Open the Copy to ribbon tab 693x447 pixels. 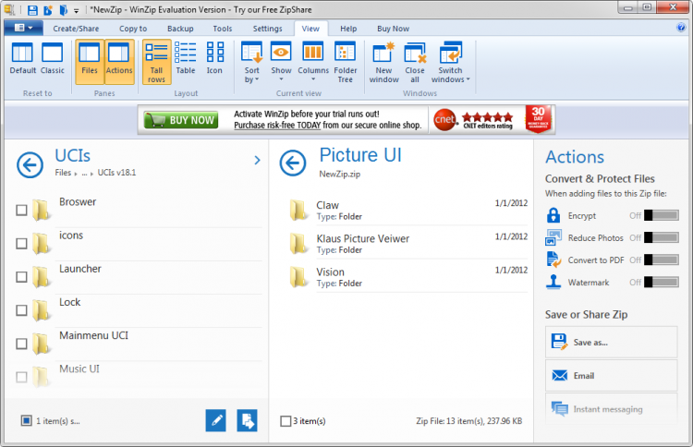(133, 29)
